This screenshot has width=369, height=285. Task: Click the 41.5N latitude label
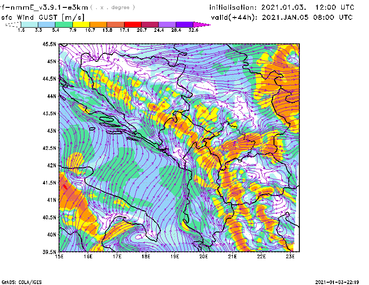(x=49, y=183)
